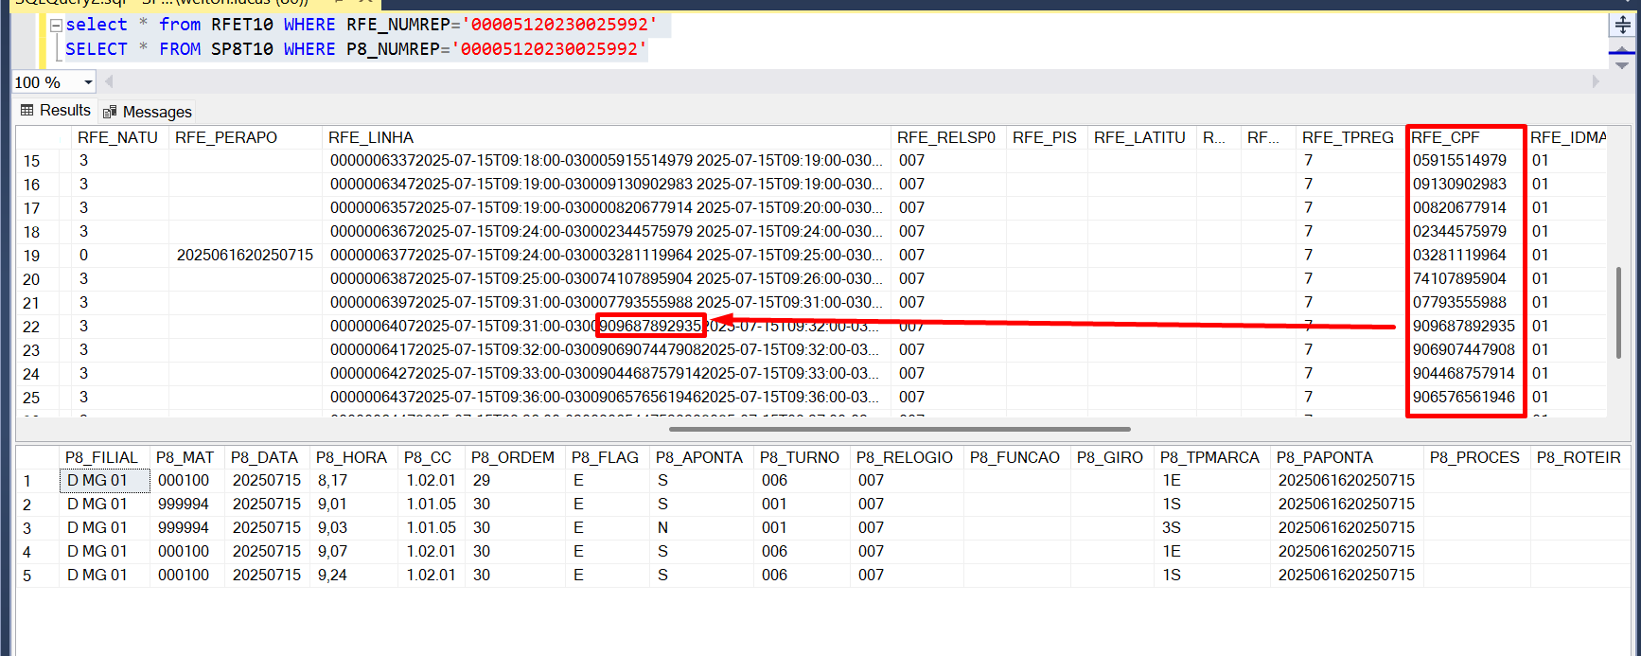The height and width of the screenshot is (656, 1641).
Task: Click CPF cell 904468757914
Action: (1465, 374)
